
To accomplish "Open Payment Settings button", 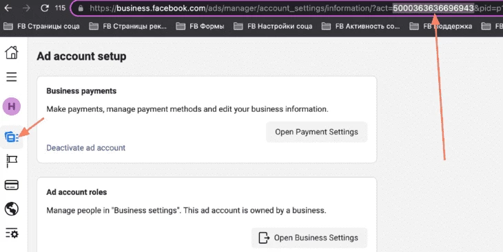I will pos(317,132).
